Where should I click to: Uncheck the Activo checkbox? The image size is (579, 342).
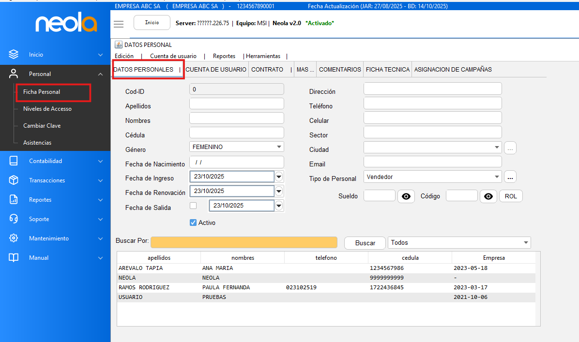tap(193, 223)
